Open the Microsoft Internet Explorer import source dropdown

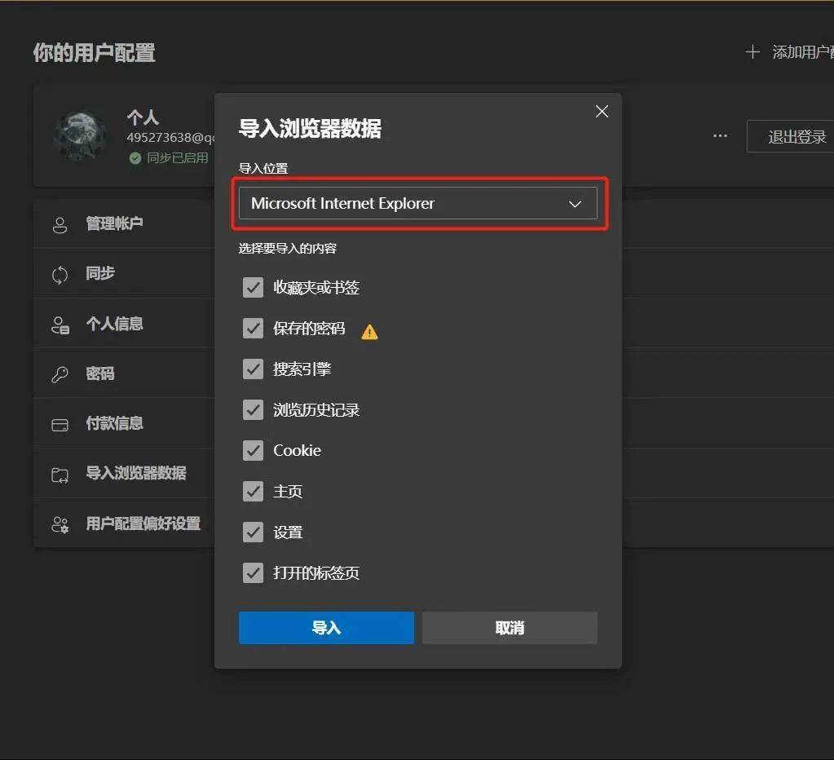(417, 203)
